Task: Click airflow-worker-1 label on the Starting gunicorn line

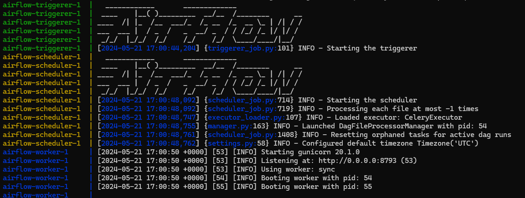Action: [36, 152]
